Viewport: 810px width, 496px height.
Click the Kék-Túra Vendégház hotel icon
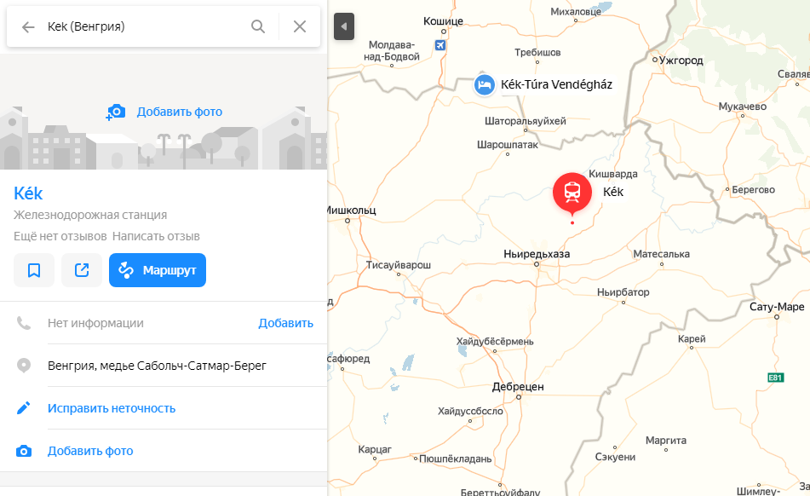[x=484, y=84]
